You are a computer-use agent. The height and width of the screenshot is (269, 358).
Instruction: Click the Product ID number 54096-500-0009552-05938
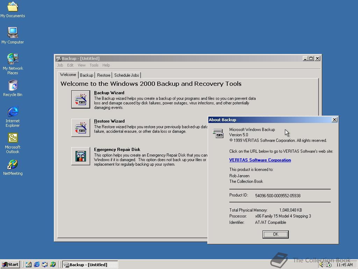pyautogui.click(x=278, y=196)
